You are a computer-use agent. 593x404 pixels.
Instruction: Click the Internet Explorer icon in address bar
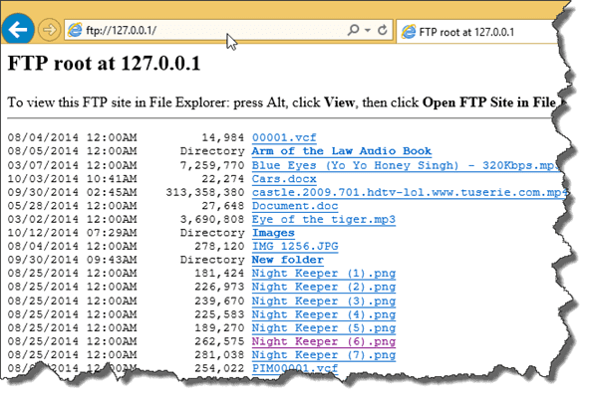[75, 30]
